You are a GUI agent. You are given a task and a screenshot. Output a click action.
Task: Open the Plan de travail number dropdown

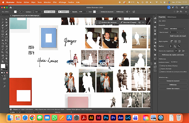pos(177,32)
